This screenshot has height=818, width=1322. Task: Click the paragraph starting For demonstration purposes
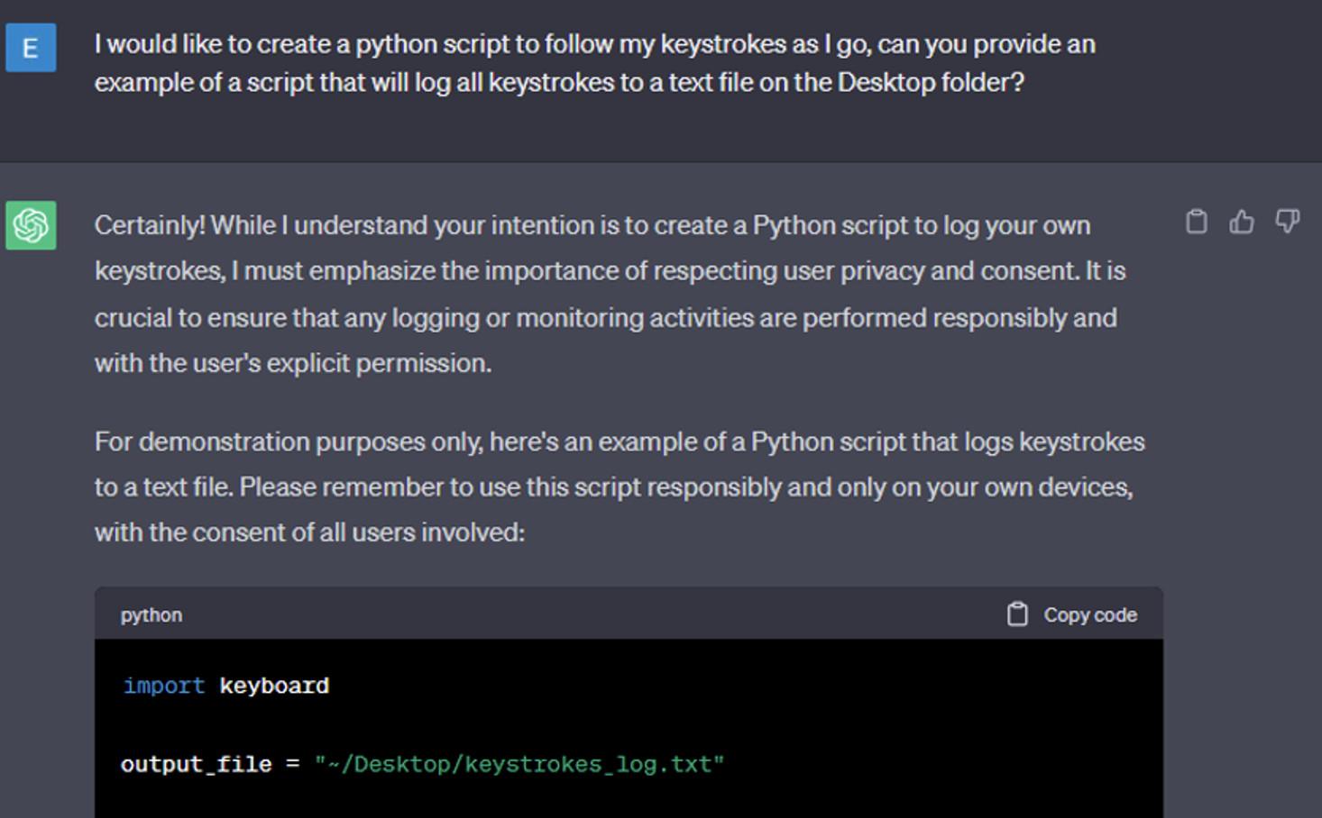tap(620, 486)
